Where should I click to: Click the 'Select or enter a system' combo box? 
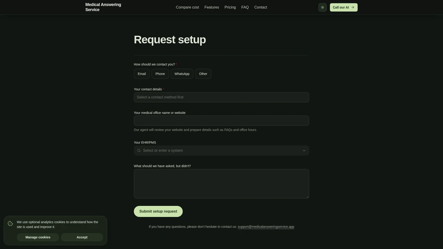click(221, 150)
